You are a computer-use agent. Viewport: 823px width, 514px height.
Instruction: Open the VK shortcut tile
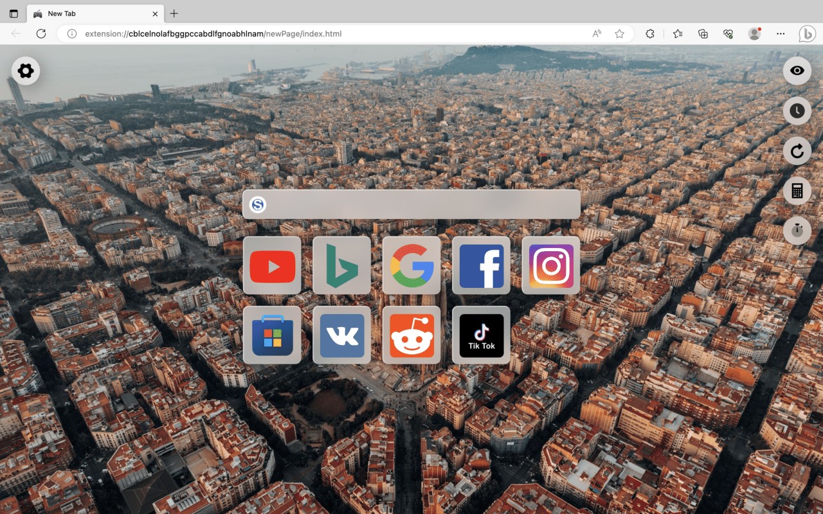(x=341, y=335)
